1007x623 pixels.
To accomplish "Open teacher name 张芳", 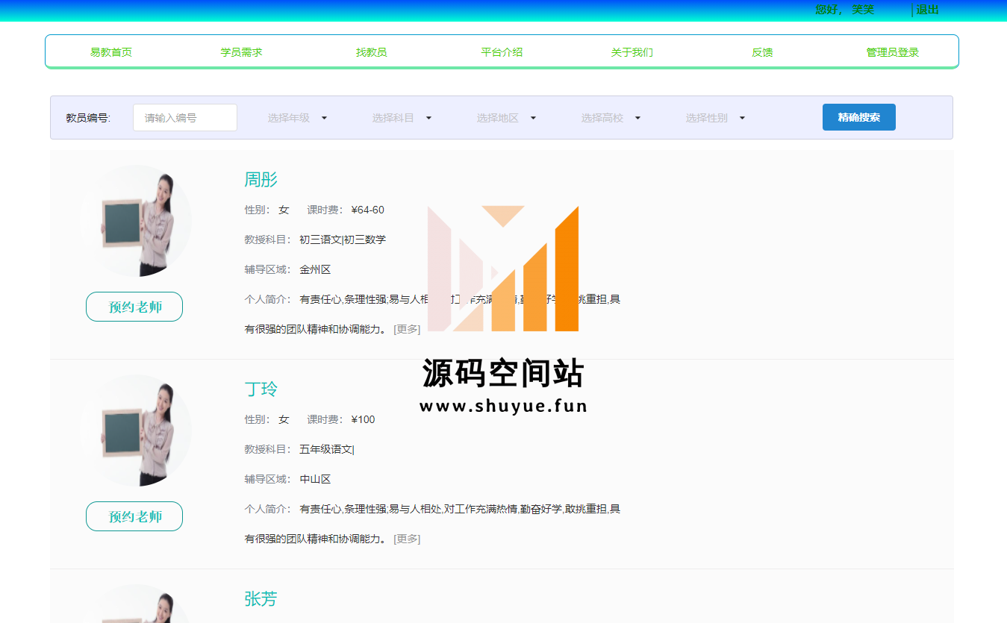I will coord(261,599).
